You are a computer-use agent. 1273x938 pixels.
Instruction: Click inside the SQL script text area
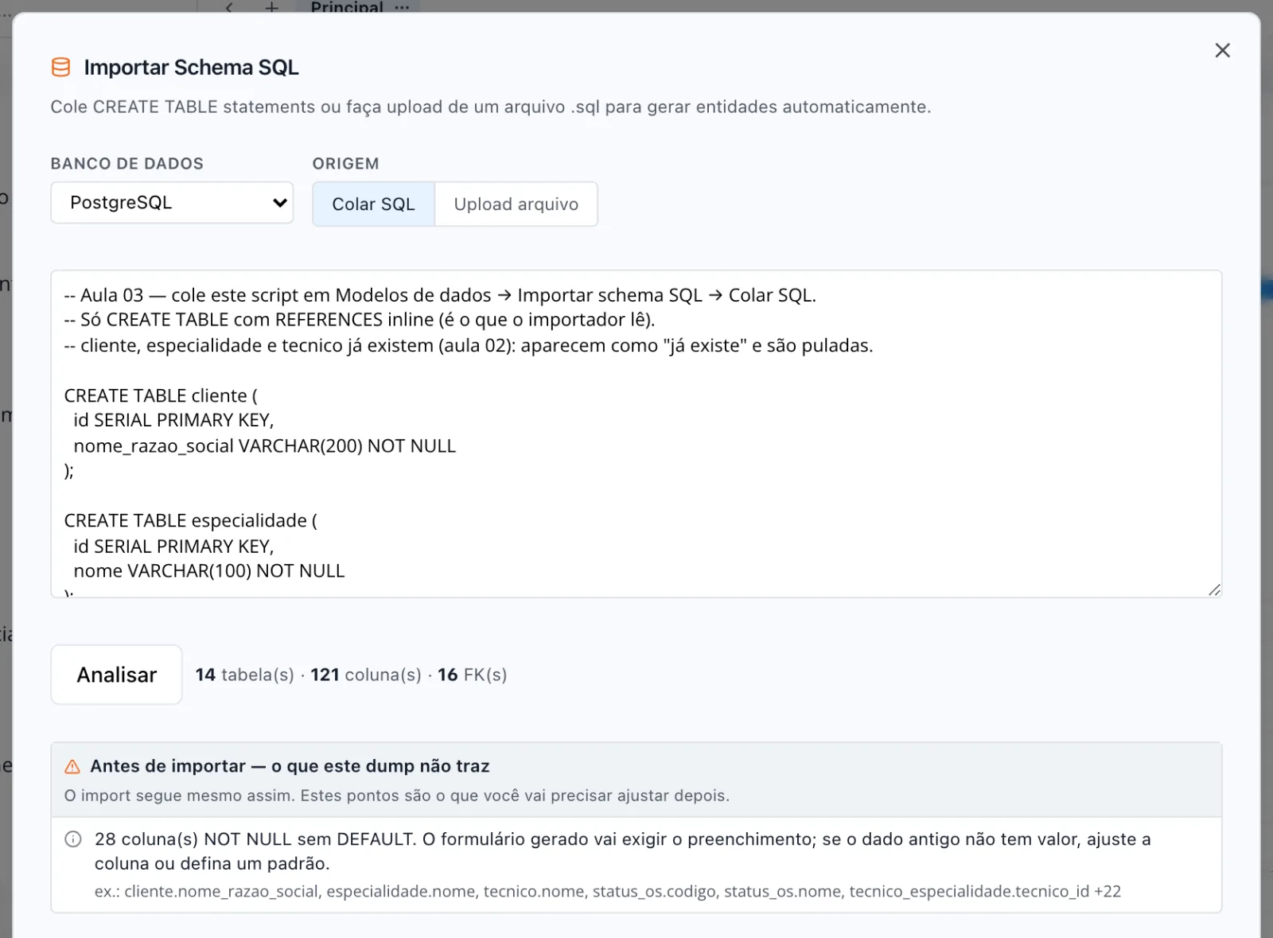[636, 434]
